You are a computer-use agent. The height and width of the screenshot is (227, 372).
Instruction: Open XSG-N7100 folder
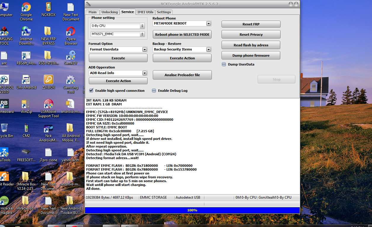click(x=48, y=58)
